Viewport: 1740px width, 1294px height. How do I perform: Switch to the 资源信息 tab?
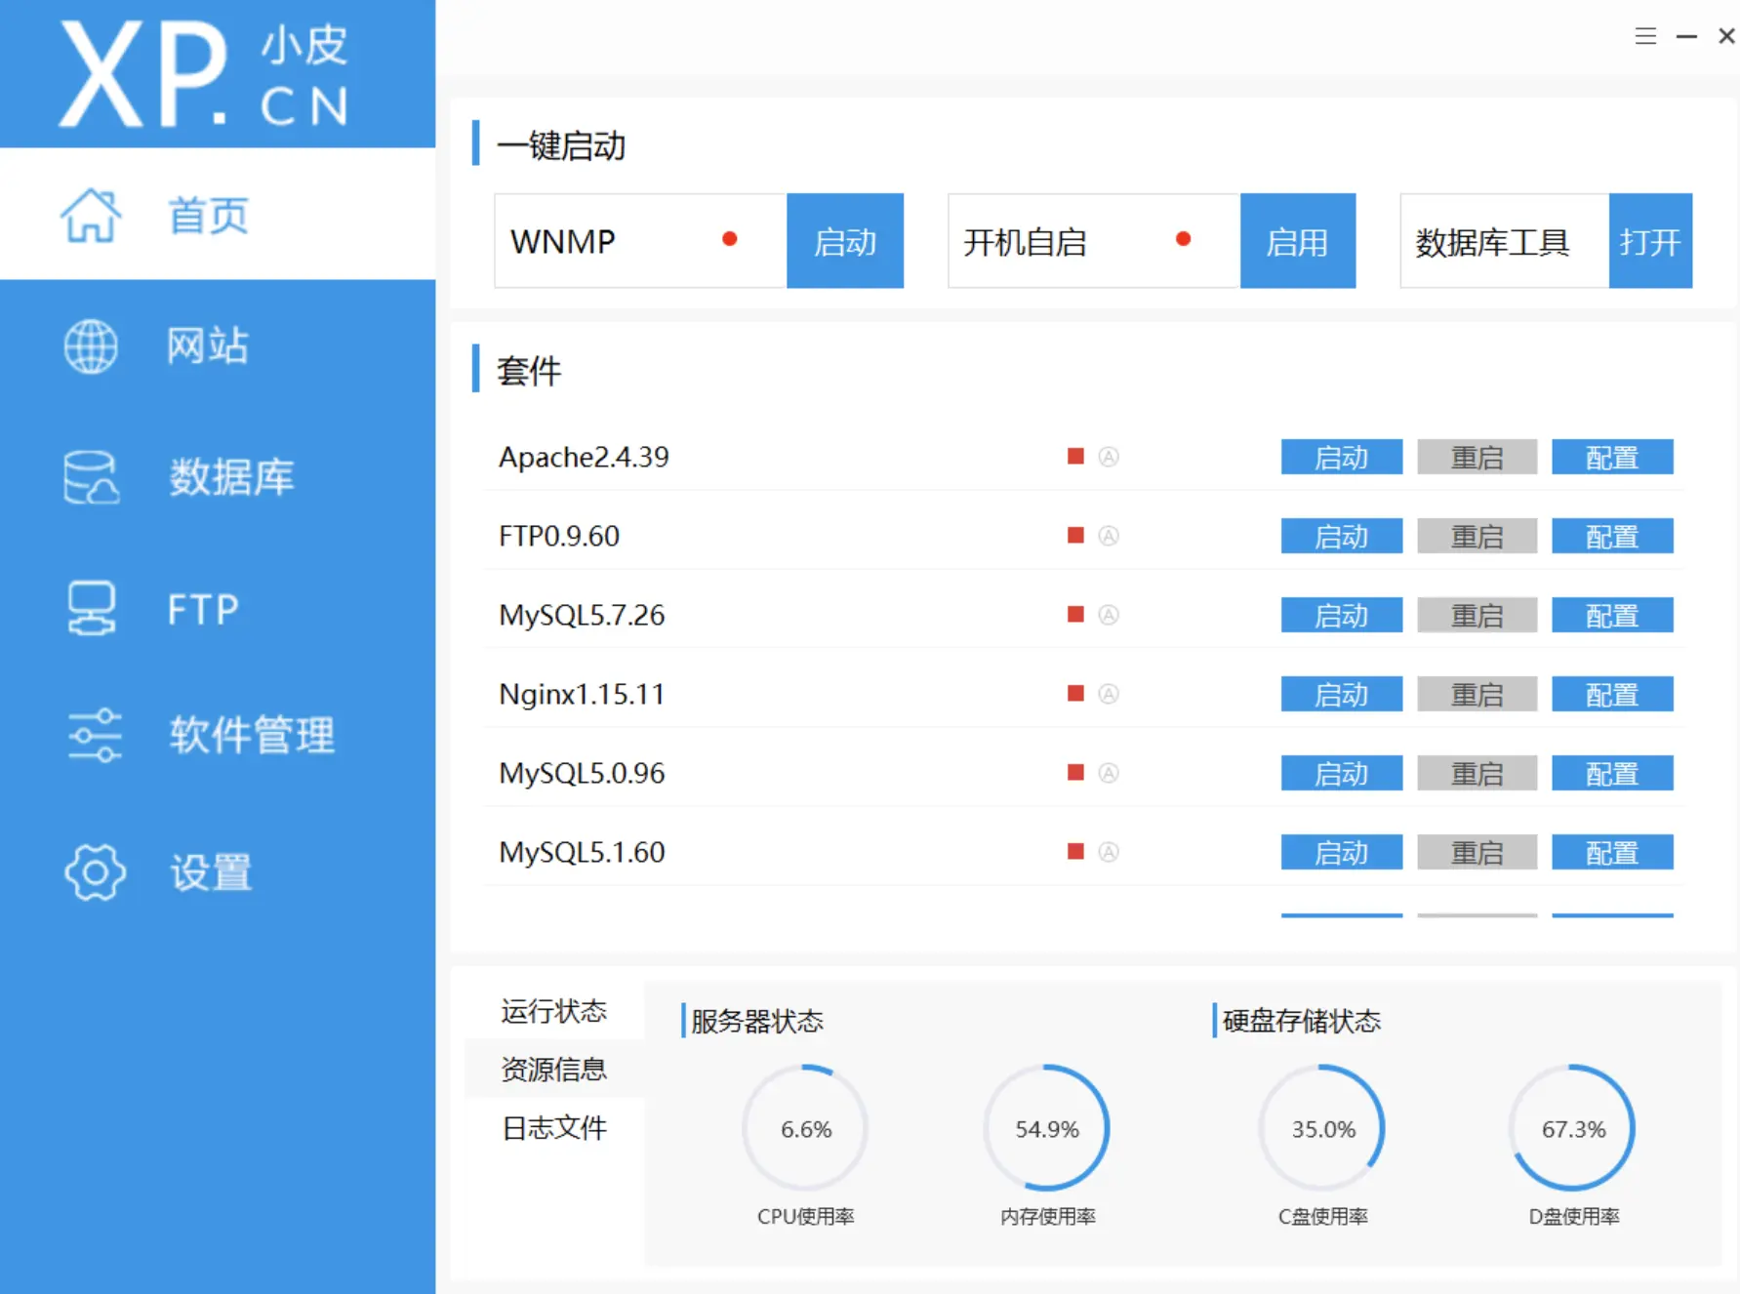(x=554, y=1070)
